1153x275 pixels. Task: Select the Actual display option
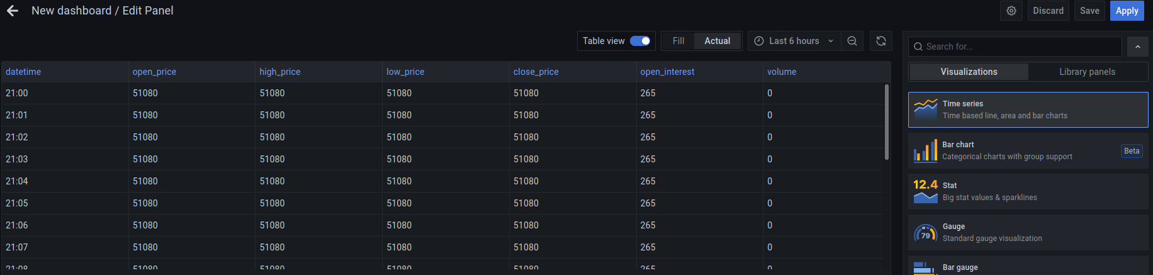click(x=717, y=41)
